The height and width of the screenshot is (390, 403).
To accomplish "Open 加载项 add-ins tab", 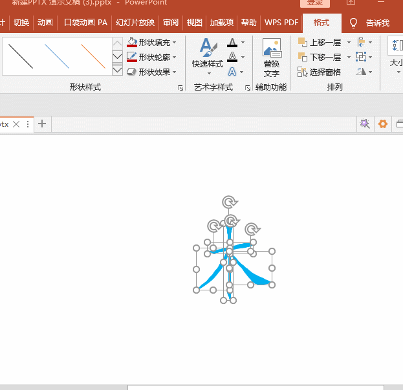I will pyautogui.click(x=221, y=23).
